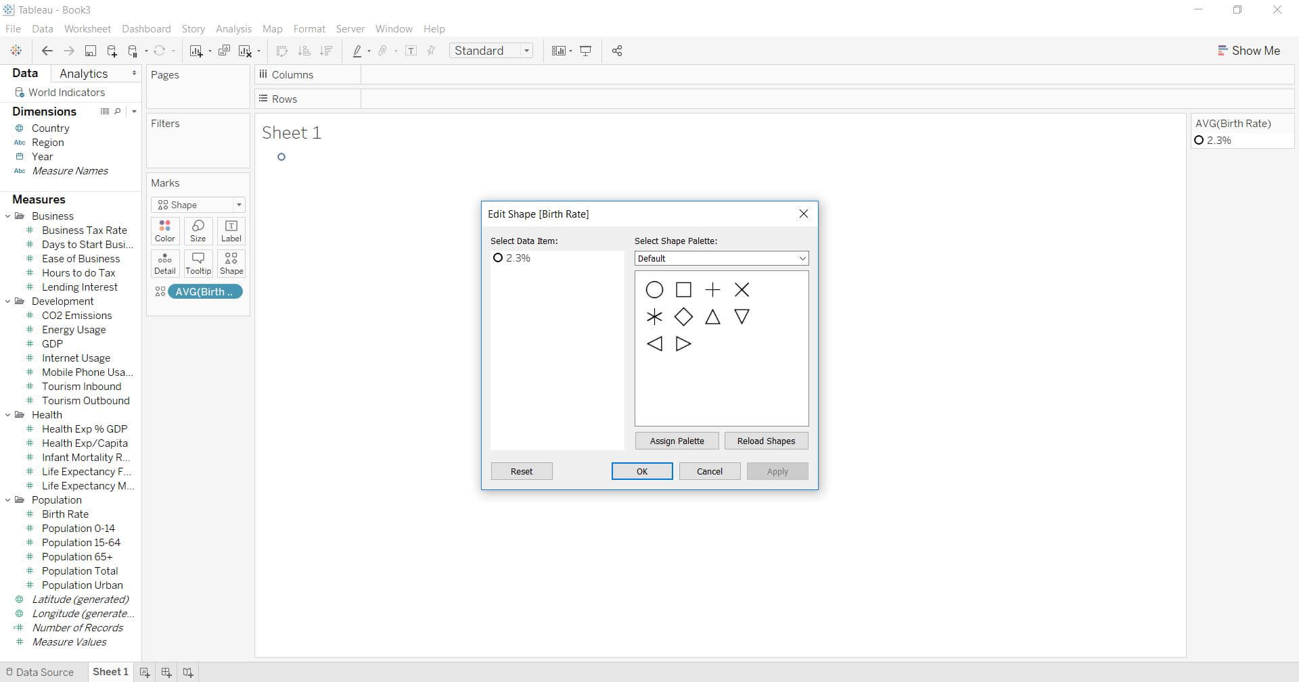Click the Assign Palette button
Screen dimensions: 1299x682
click(677, 441)
